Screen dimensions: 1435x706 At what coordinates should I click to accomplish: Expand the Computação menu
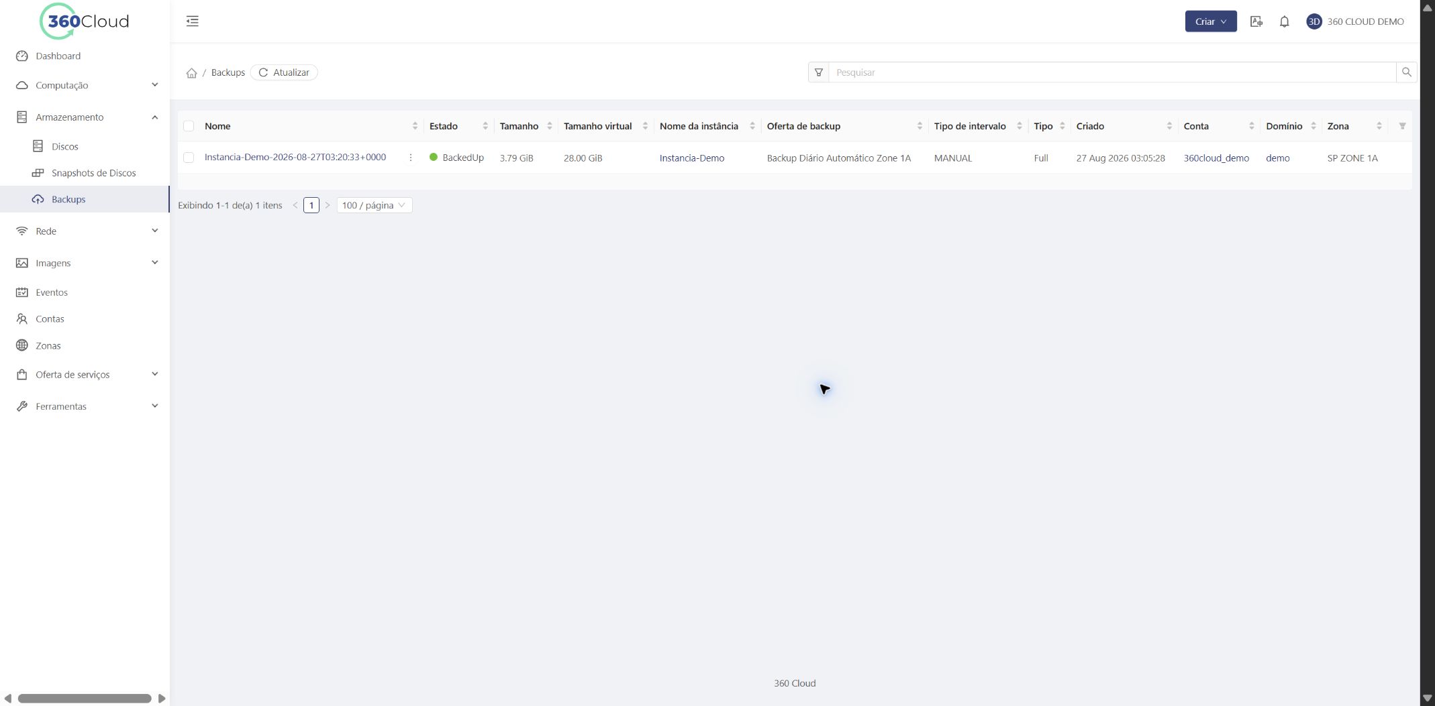(x=85, y=85)
